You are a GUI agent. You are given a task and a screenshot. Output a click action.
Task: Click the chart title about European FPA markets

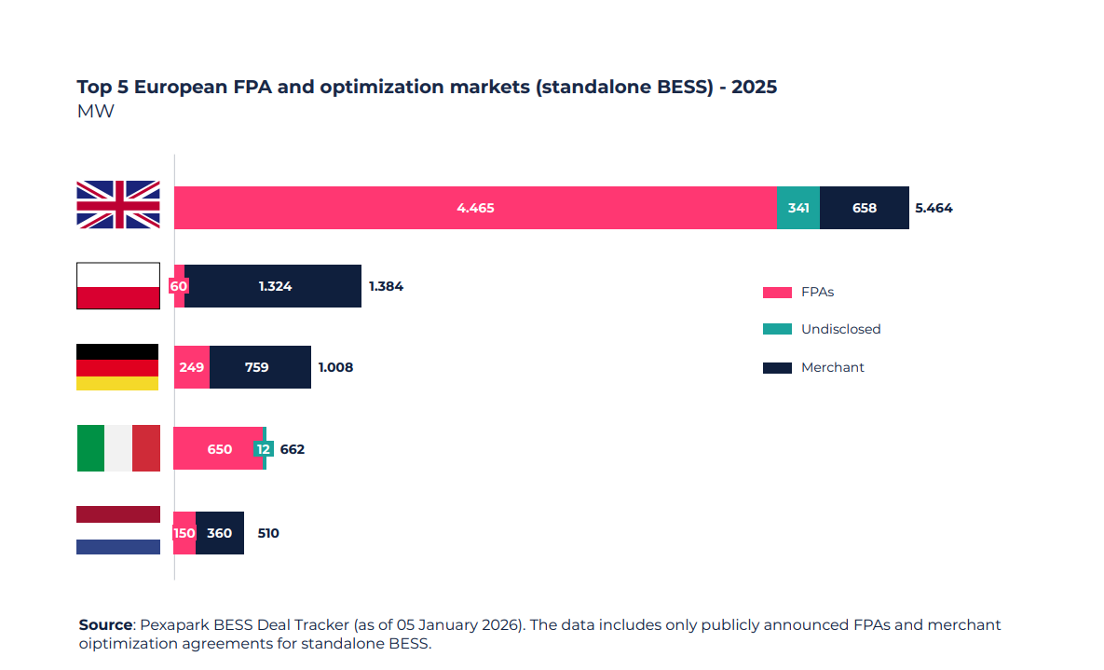coord(427,87)
